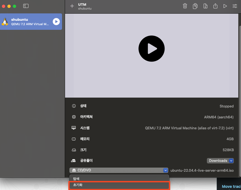Click the architecture chip icon
Image resolution: width=241 pixels, height=190 pixels.
74,117
